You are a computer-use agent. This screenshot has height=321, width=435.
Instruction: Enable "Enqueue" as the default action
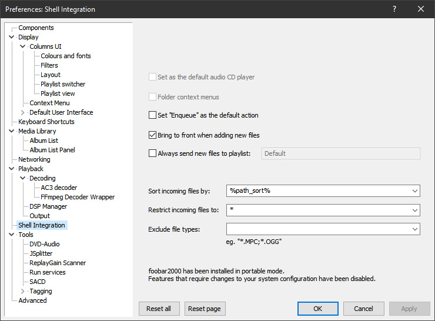pos(153,115)
